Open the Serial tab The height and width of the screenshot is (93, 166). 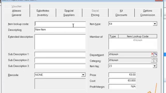95,11
